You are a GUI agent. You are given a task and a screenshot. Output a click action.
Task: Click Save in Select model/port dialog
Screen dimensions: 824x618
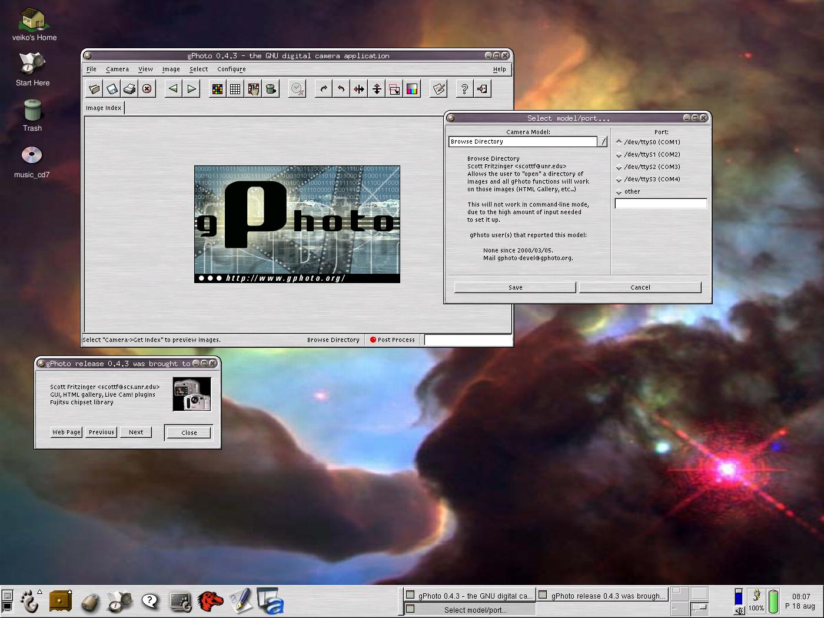pos(515,287)
